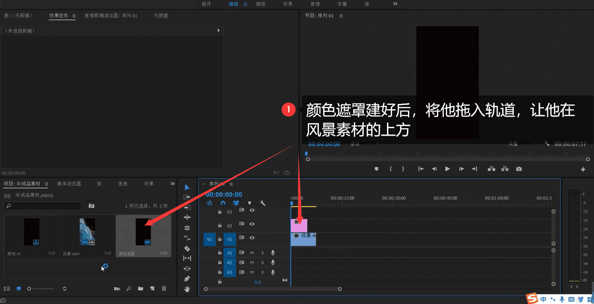594x304 pixels.
Task: Switch project panel to list view
Action: pos(7,289)
